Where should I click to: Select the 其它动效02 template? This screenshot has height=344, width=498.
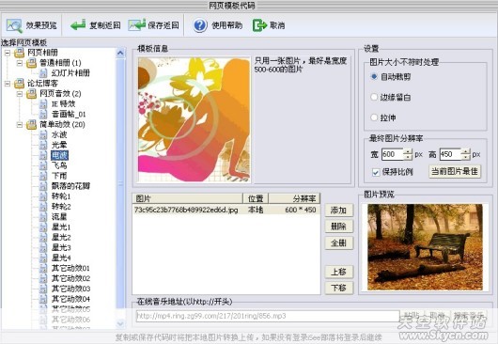click(70, 278)
